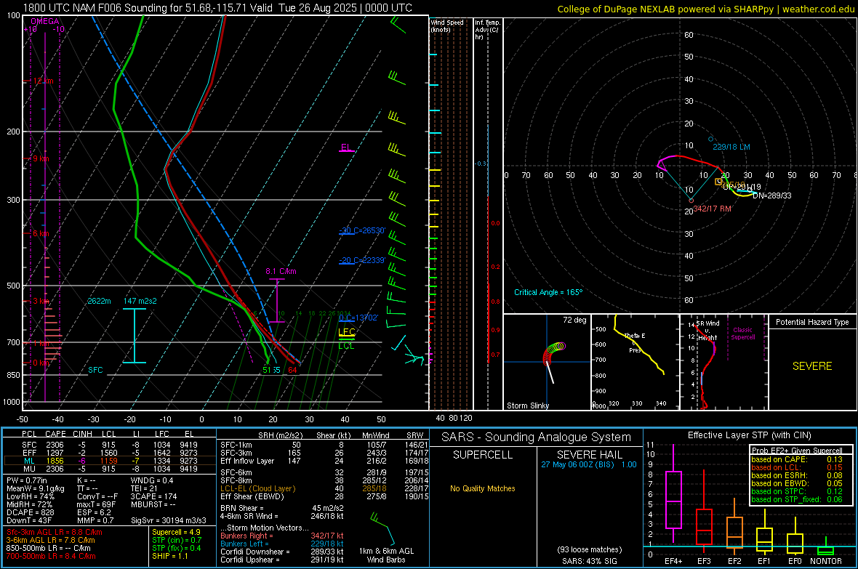Click the "Wind Speed (knots)" panel heading
Screen dimensions: 858x569
(447, 25)
